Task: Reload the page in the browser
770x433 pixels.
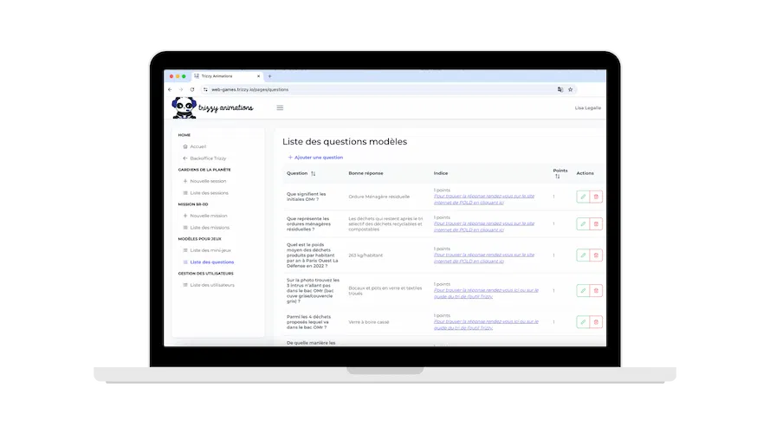Action: pos(191,89)
